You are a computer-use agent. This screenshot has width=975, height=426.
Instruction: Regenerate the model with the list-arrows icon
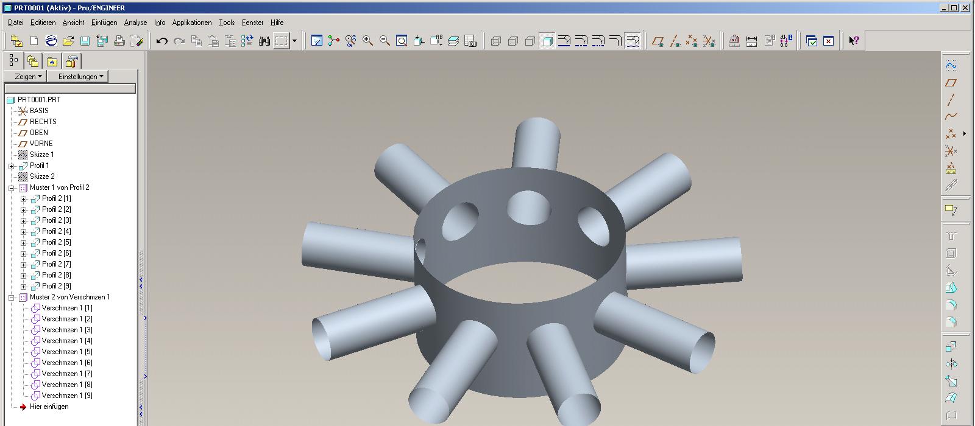click(x=247, y=41)
